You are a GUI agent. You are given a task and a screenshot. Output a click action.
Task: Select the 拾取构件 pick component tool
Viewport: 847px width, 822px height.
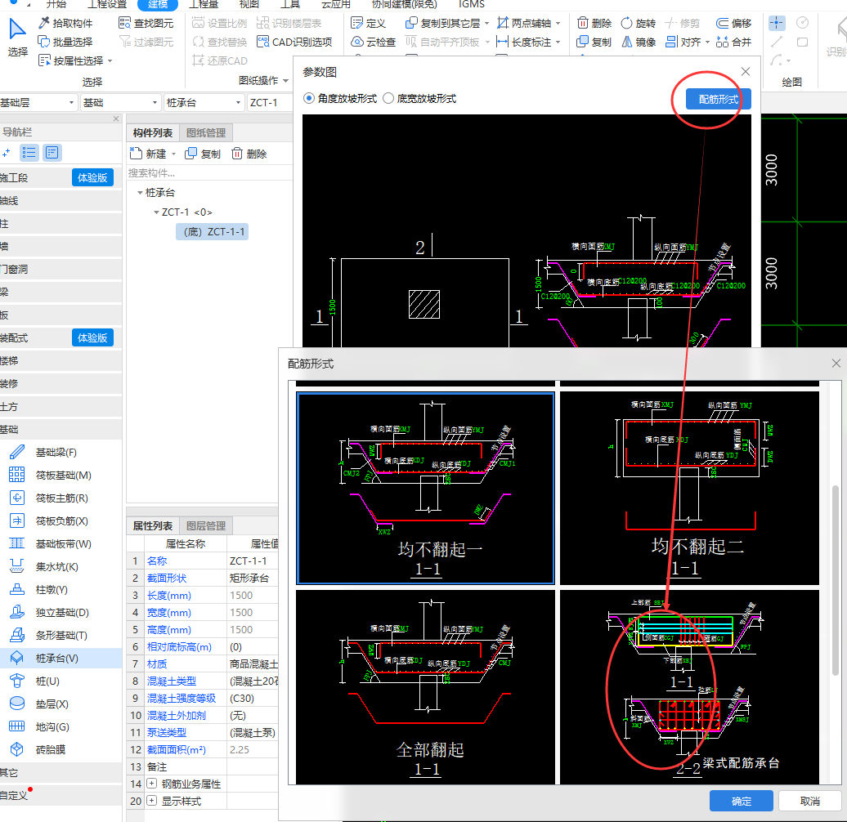click(65, 23)
